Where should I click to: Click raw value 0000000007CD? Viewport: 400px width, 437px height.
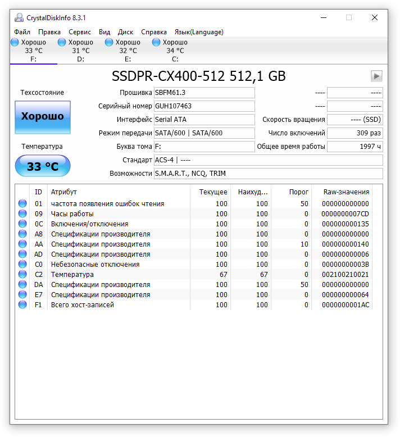click(x=345, y=214)
